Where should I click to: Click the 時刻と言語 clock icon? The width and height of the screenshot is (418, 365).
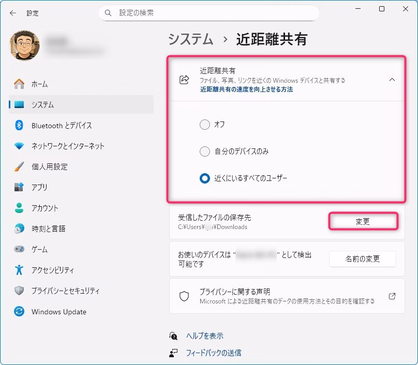tap(19, 229)
